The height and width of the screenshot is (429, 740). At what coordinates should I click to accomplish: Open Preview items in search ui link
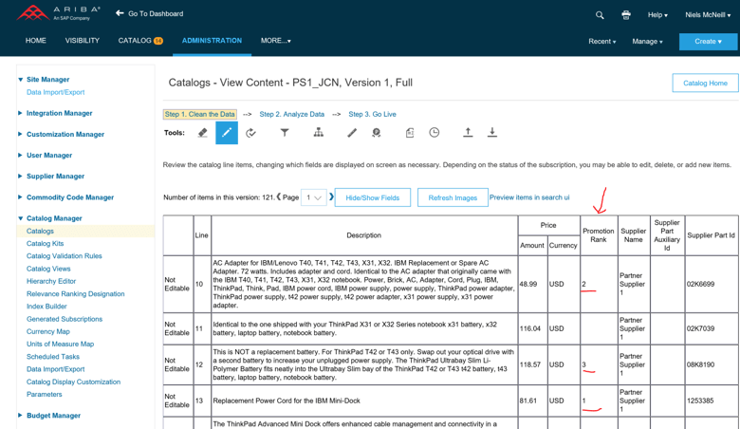(x=529, y=197)
